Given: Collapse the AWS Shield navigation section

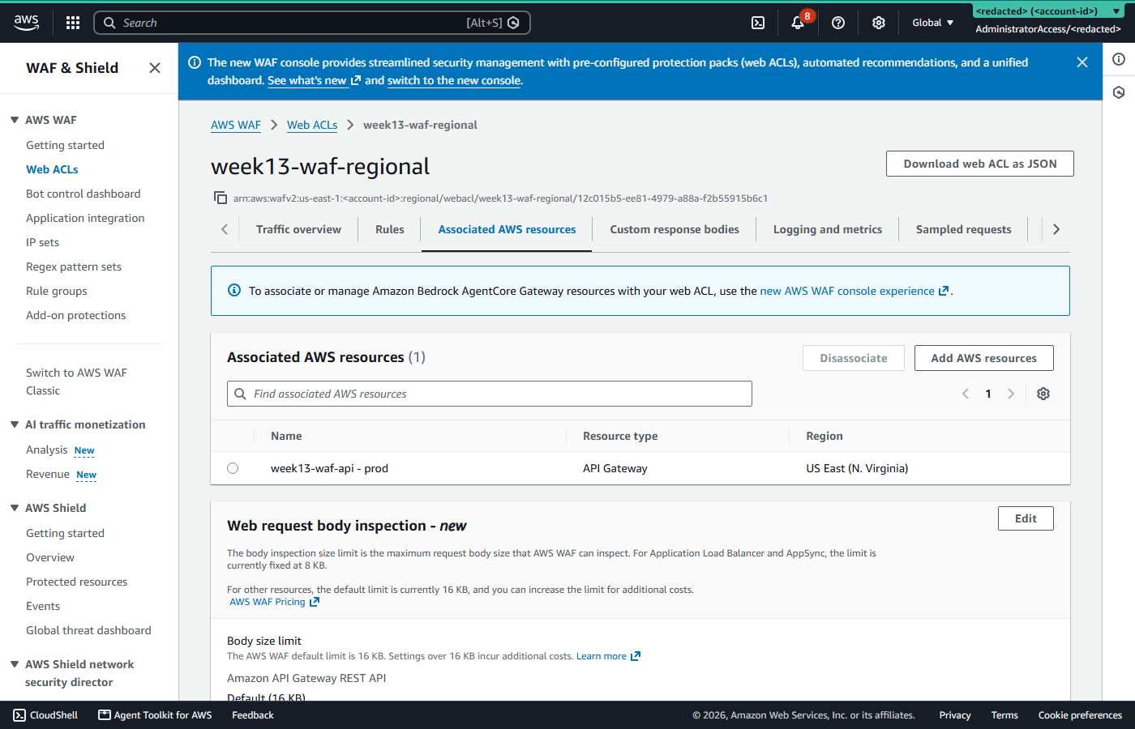Looking at the screenshot, I should point(15,508).
